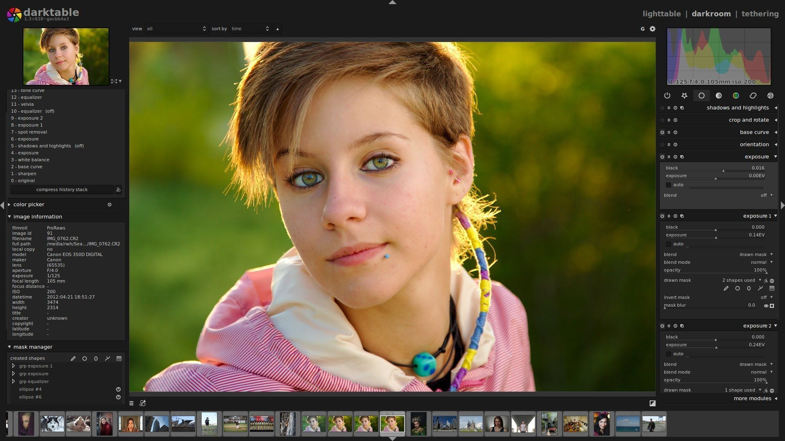The image size is (785, 441).
Task: Select correction modules group (broken circle icon)
Action: click(x=753, y=96)
